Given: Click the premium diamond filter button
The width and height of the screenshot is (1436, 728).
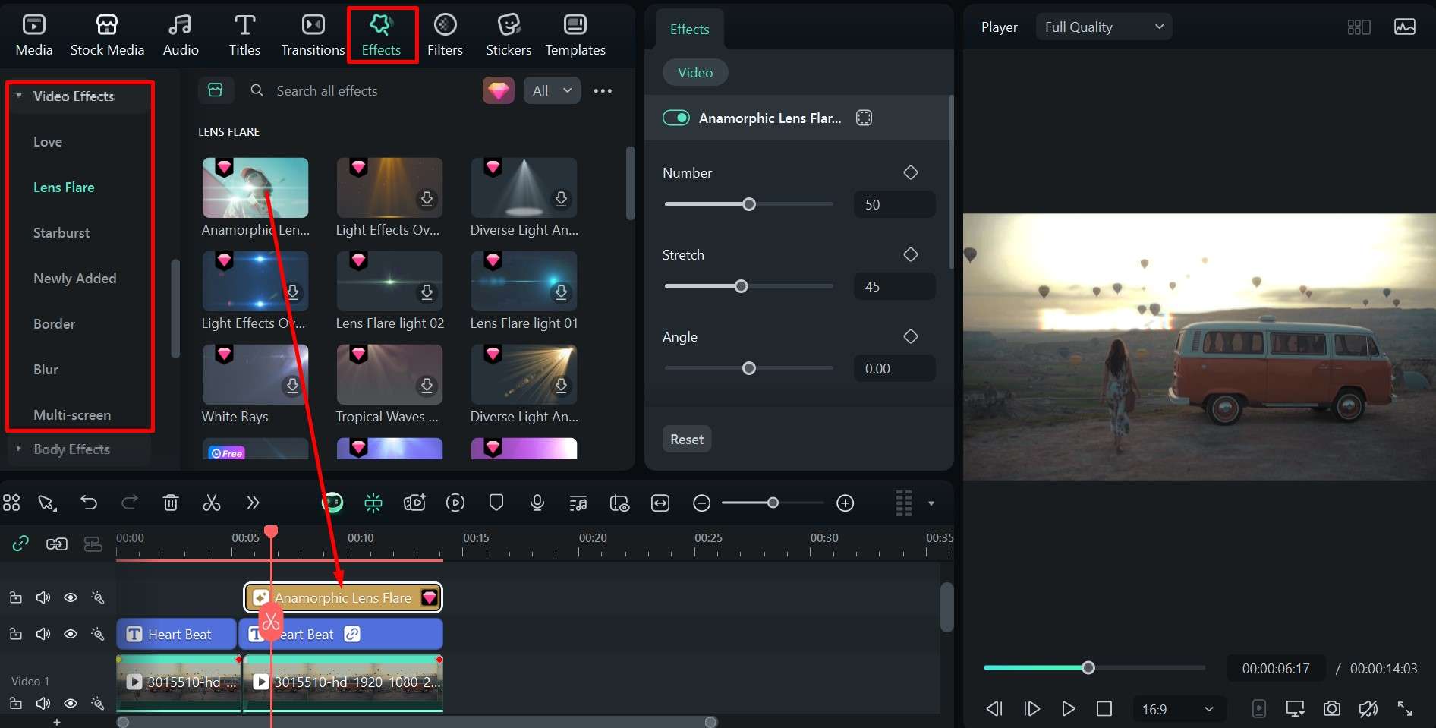Looking at the screenshot, I should click(499, 90).
